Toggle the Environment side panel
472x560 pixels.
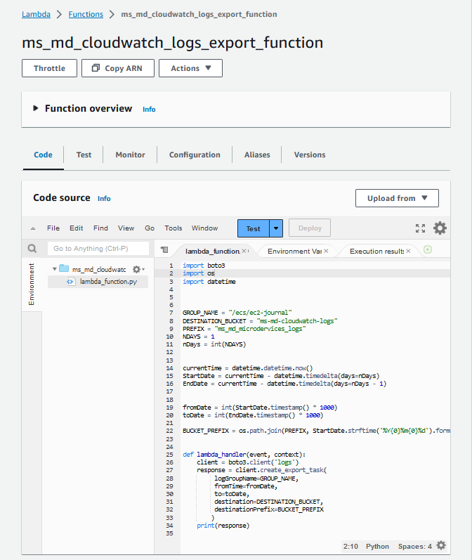tap(32, 285)
